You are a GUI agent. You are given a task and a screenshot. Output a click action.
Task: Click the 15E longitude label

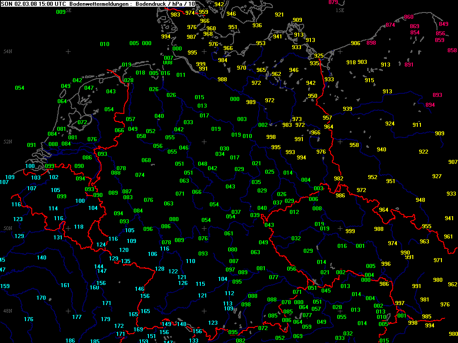pos(340,10)
